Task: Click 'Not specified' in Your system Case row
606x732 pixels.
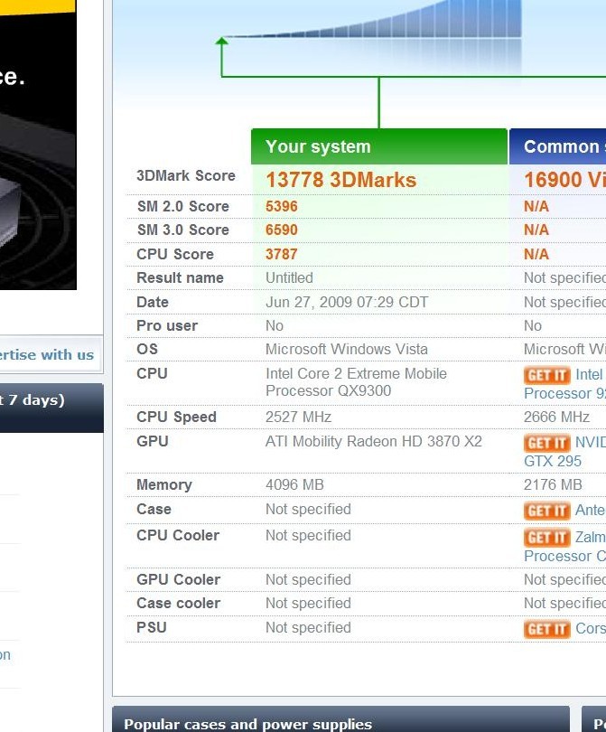Action: click(308, 510)
